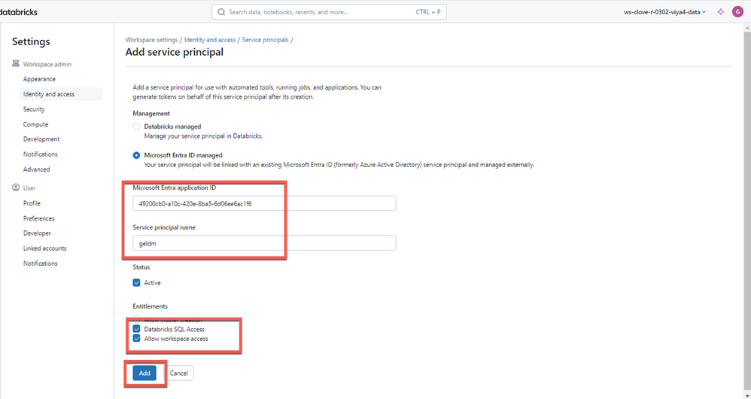The width and height of the screenshot is (751, 399).
Task: Click the search magnifier icon
Action: [221, 12]
